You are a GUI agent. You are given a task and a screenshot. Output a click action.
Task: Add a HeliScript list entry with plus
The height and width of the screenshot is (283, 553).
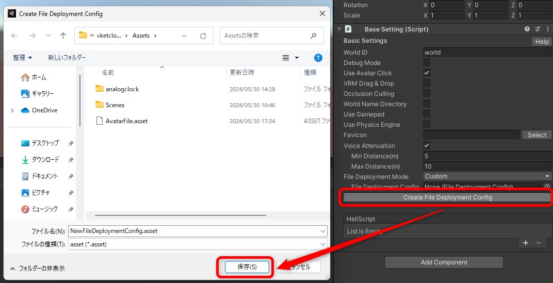click(526, 242)
